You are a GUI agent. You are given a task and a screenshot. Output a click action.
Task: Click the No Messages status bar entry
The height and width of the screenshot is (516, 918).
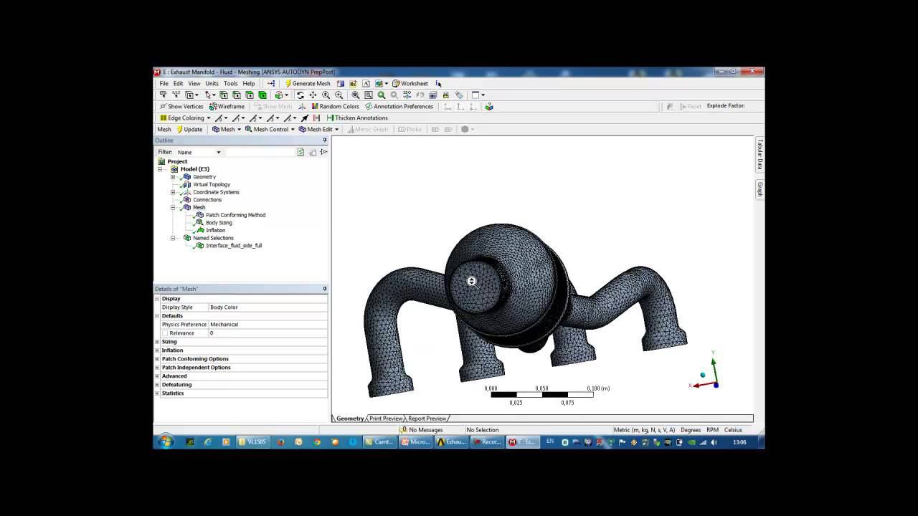point(422,430)
